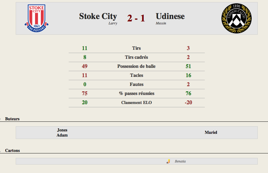
Task: Select the Possession de balle row label
Action: coord(136,66)
